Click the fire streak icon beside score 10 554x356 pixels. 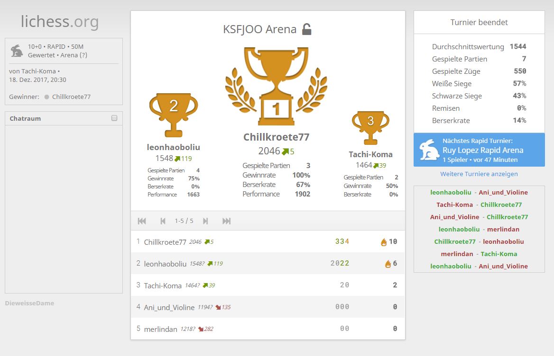[384, 242]
